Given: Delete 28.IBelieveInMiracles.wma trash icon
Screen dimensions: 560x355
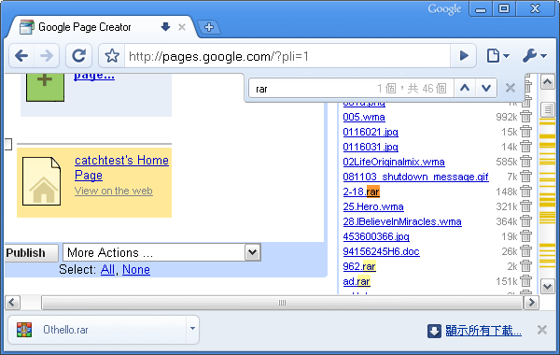Looking at the screenshot, I should click(x=525, y=221).
